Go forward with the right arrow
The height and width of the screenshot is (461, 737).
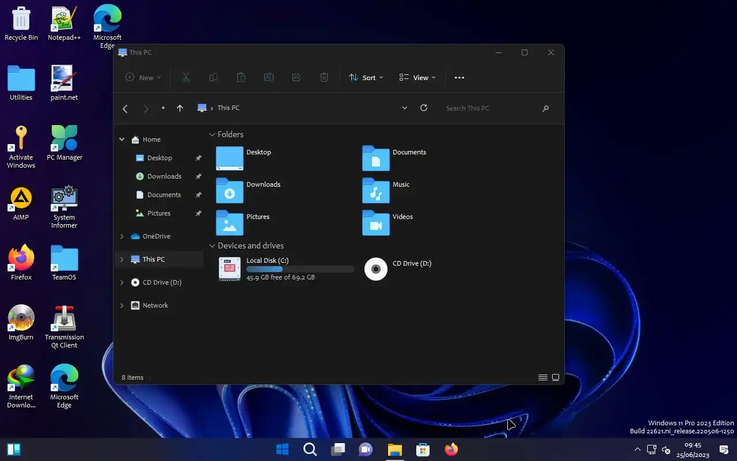click(146, 108)
